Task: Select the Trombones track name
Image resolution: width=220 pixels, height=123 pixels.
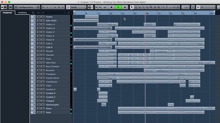Action: [x=52, y=82]
